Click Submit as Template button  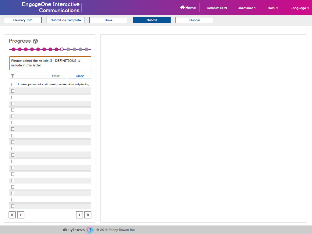click(66, 20)
